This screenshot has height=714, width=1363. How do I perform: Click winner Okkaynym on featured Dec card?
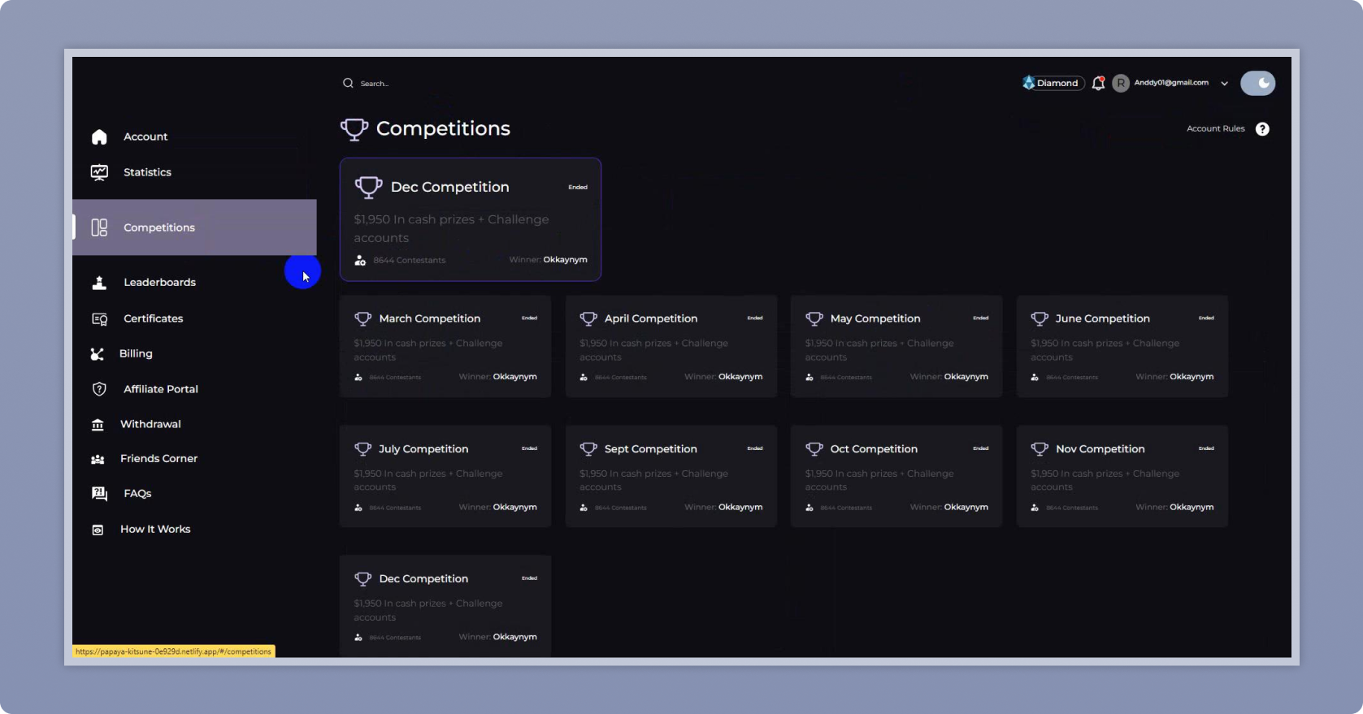click(565, 260)
